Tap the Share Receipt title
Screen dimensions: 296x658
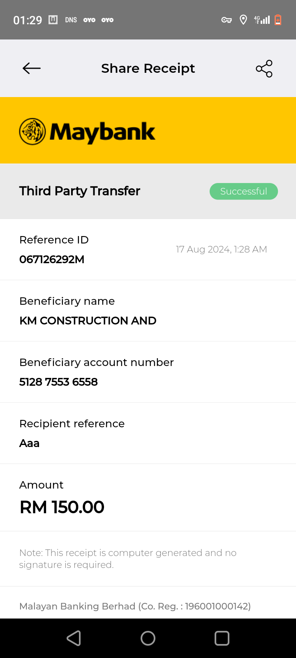pos(148,68)
